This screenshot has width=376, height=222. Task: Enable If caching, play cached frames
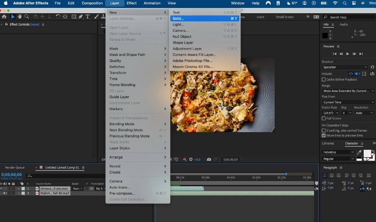[x=323, y=130]
